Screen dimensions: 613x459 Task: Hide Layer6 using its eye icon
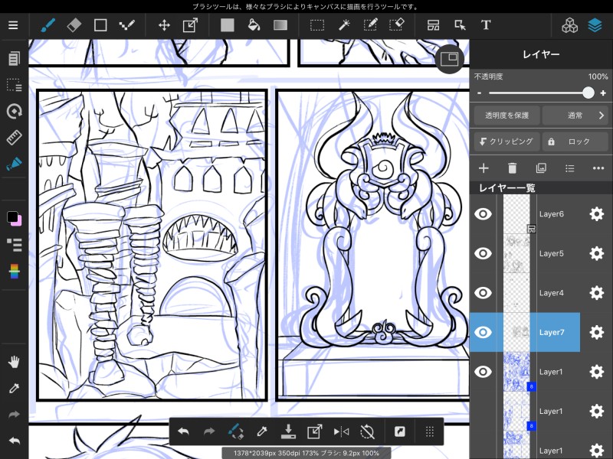[483, 214]
